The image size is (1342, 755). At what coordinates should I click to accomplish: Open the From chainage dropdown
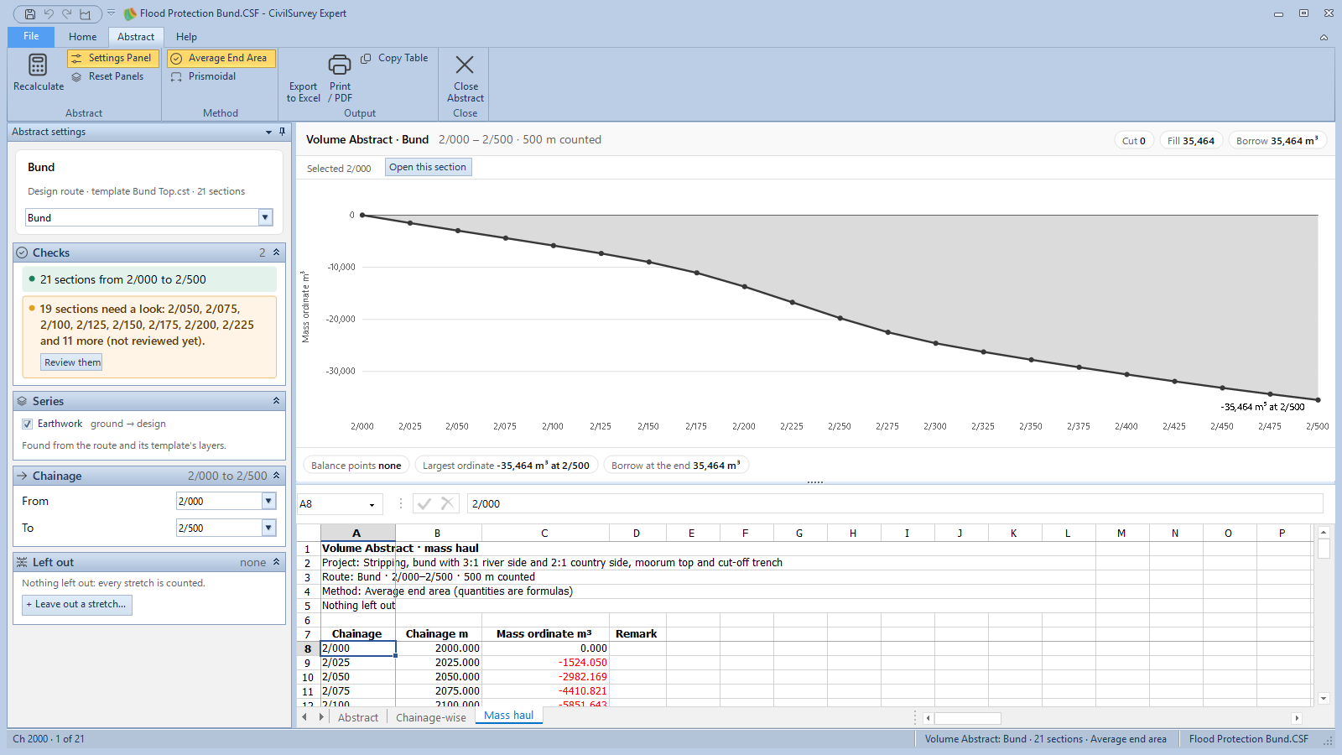(x=269, y=501)
